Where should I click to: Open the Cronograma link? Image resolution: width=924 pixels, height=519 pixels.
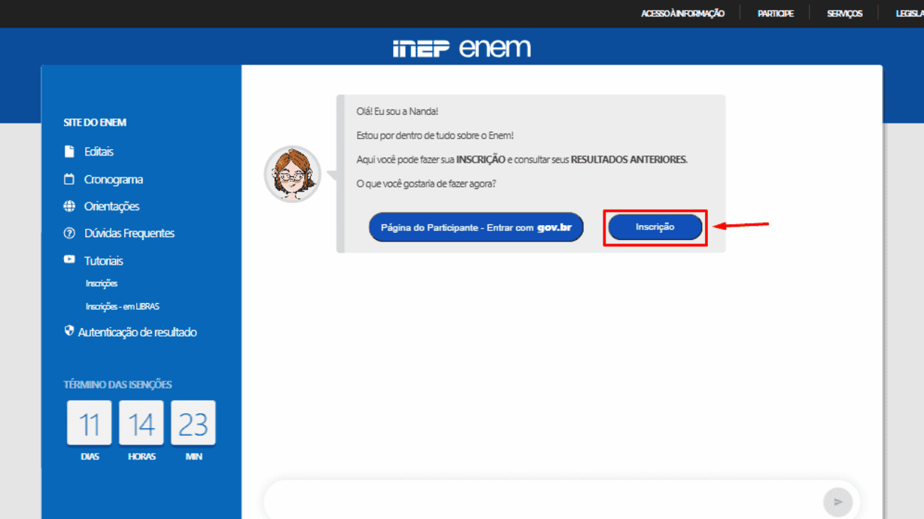tap(114, 179)
